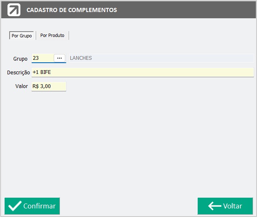
Task: Open group lookup with the ellipsis button
Action: pyautogui.click(x=60, y=58)
